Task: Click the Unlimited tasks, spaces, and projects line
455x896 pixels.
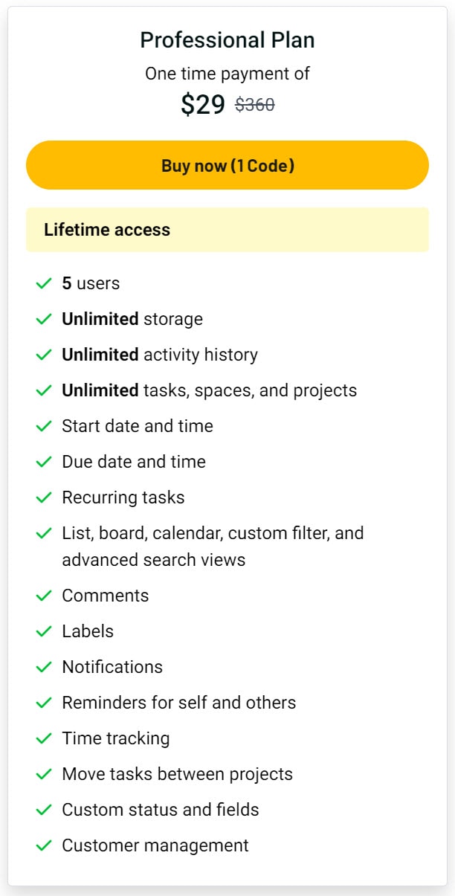Action: (x=210, y=390)
